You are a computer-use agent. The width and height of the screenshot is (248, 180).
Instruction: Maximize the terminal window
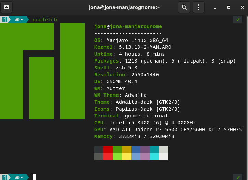[229, 7]
